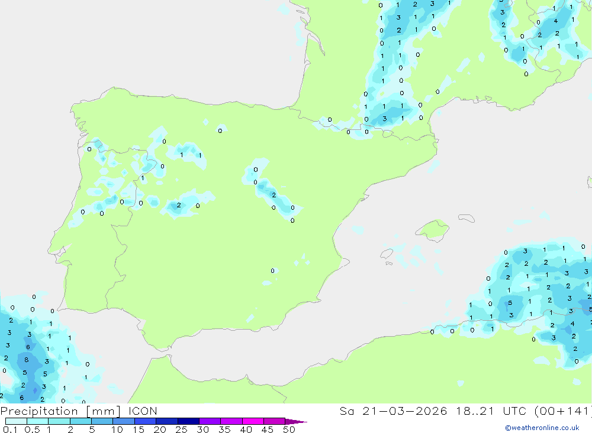Click the 20–25 mm legend color box
This screenshot has height=433, width=592.
(x=167, y=421)
